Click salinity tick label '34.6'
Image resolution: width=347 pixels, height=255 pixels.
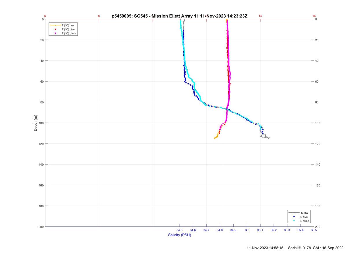193,230
